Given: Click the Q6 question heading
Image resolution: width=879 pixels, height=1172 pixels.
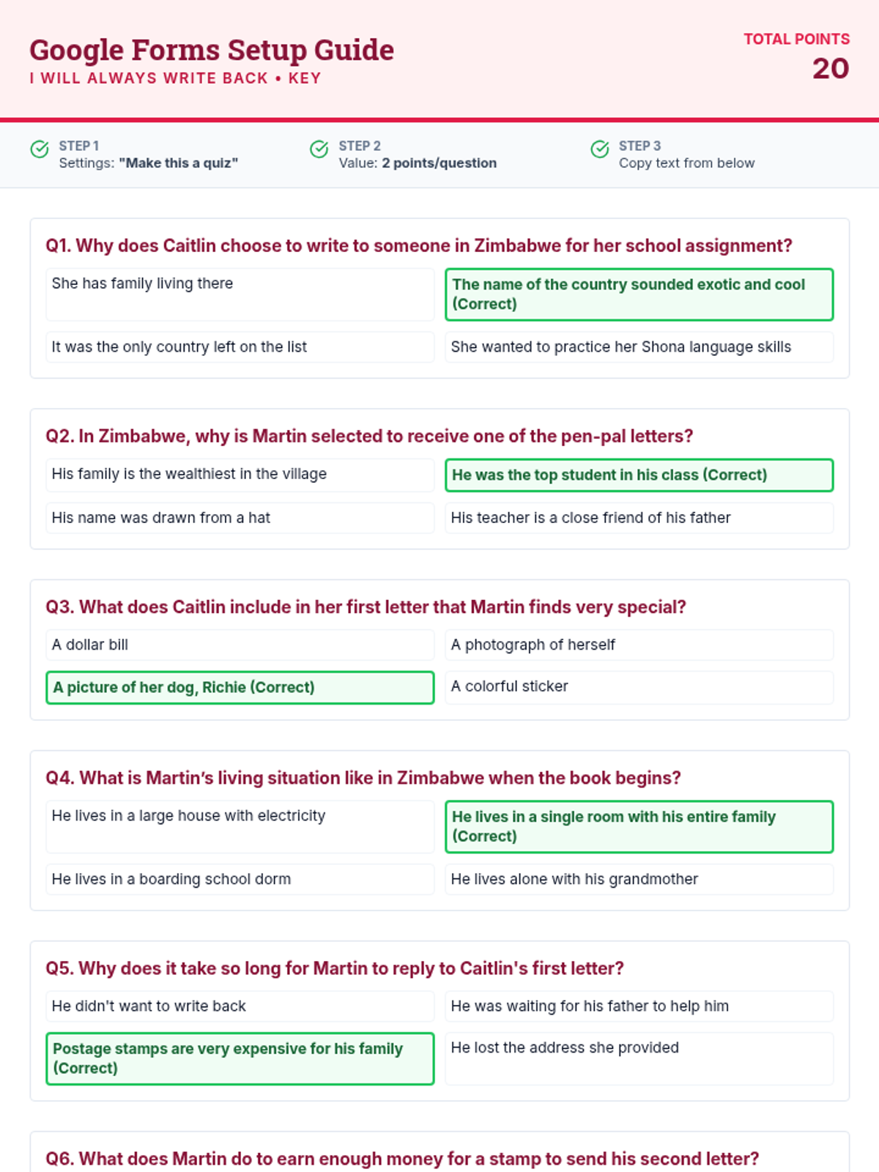Looking at the screenshot, I should (402, 1159).
